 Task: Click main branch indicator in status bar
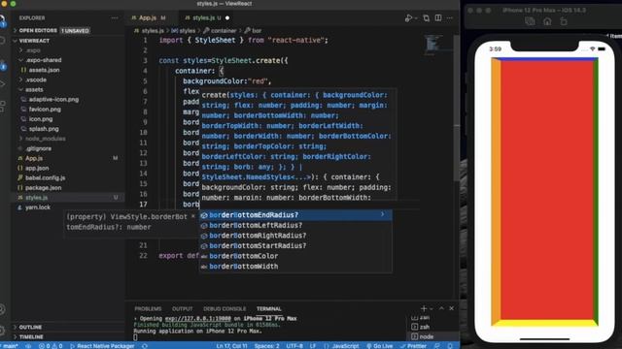(10, 346)
